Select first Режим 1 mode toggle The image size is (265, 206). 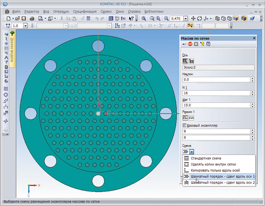(x=185, y=118)
